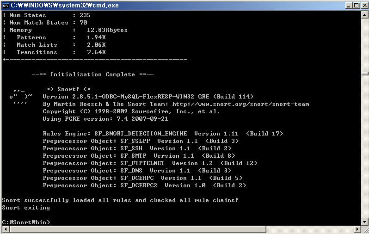Screen dimensions: 369x234
Task: Open the cmd system menu icon
Action: [x=6, y=6]
